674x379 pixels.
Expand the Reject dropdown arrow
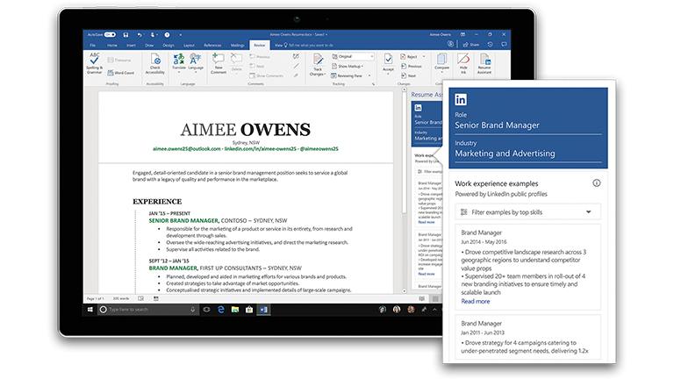coord(424,57)
